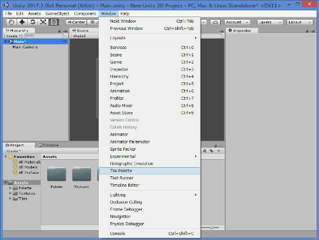Collapse the Favorites tree group
The image size is (319, 240).
tap(6, 157)
